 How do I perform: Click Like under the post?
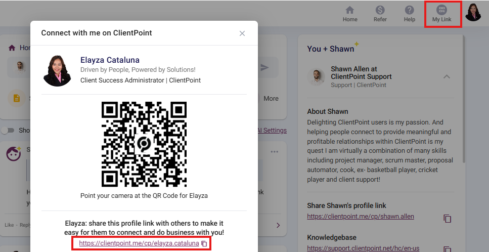point(9,225)
